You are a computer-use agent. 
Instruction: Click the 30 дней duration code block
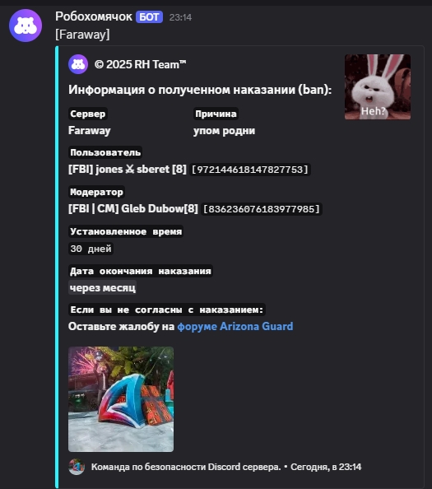(x=91, y=249)
